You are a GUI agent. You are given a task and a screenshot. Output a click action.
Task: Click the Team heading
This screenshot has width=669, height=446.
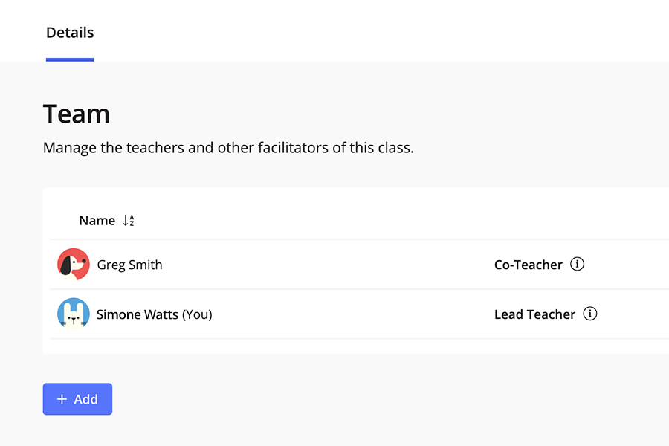click(x=77, y=114)
